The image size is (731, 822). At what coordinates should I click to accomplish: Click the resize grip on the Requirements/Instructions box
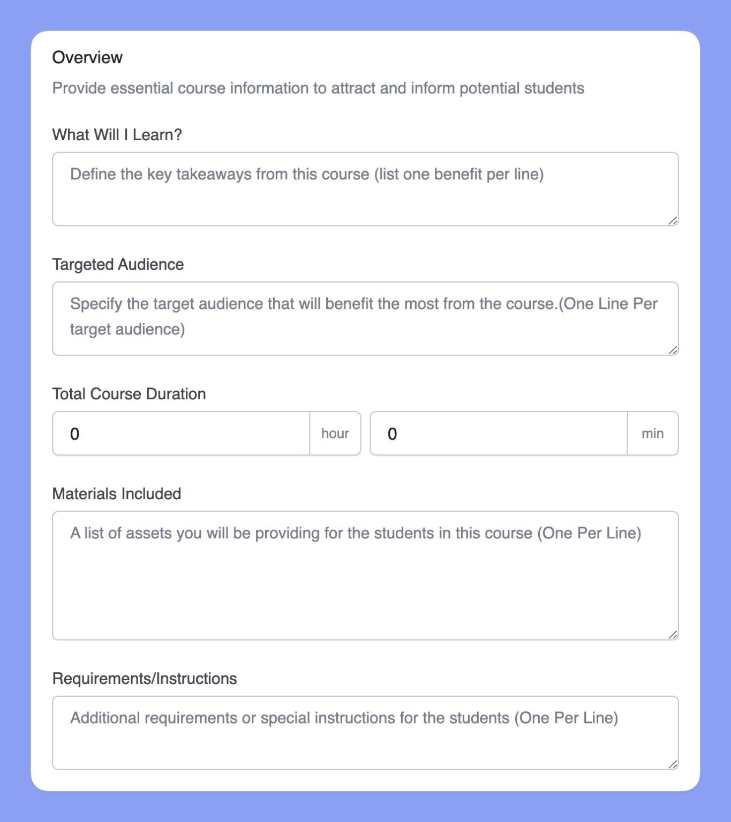674,764
